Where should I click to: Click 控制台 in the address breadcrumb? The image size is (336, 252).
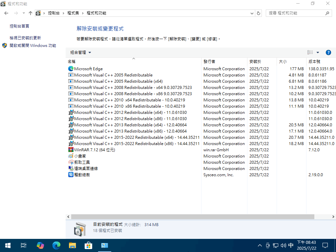53,13
